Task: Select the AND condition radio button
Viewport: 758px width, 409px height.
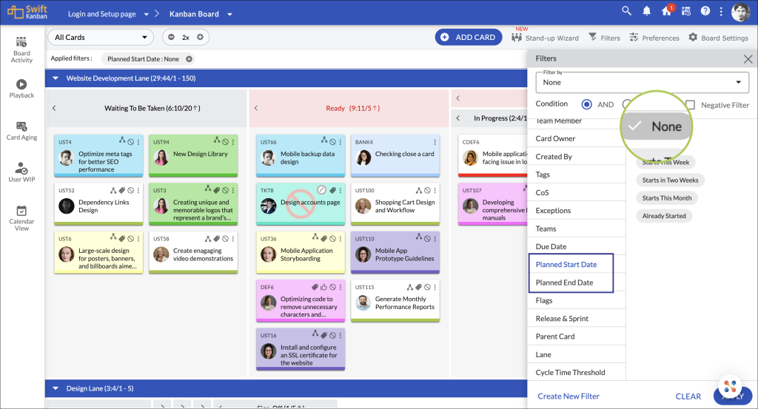Action: click(586, 104)
